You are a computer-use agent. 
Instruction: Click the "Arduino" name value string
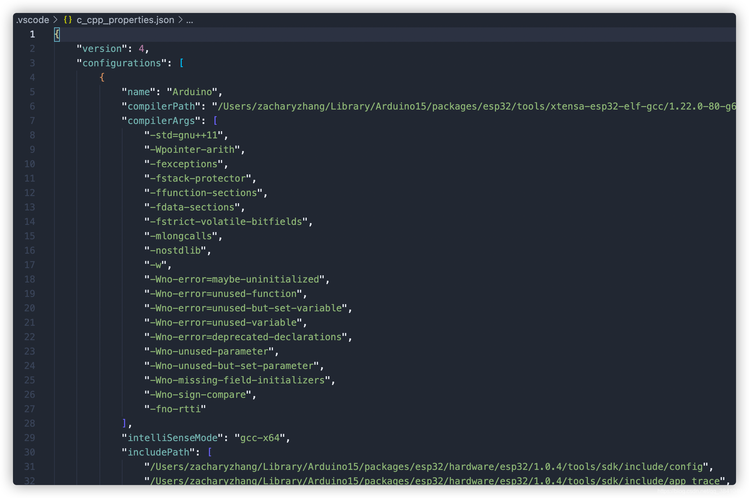pyautogui.click(x=192, y=92)
